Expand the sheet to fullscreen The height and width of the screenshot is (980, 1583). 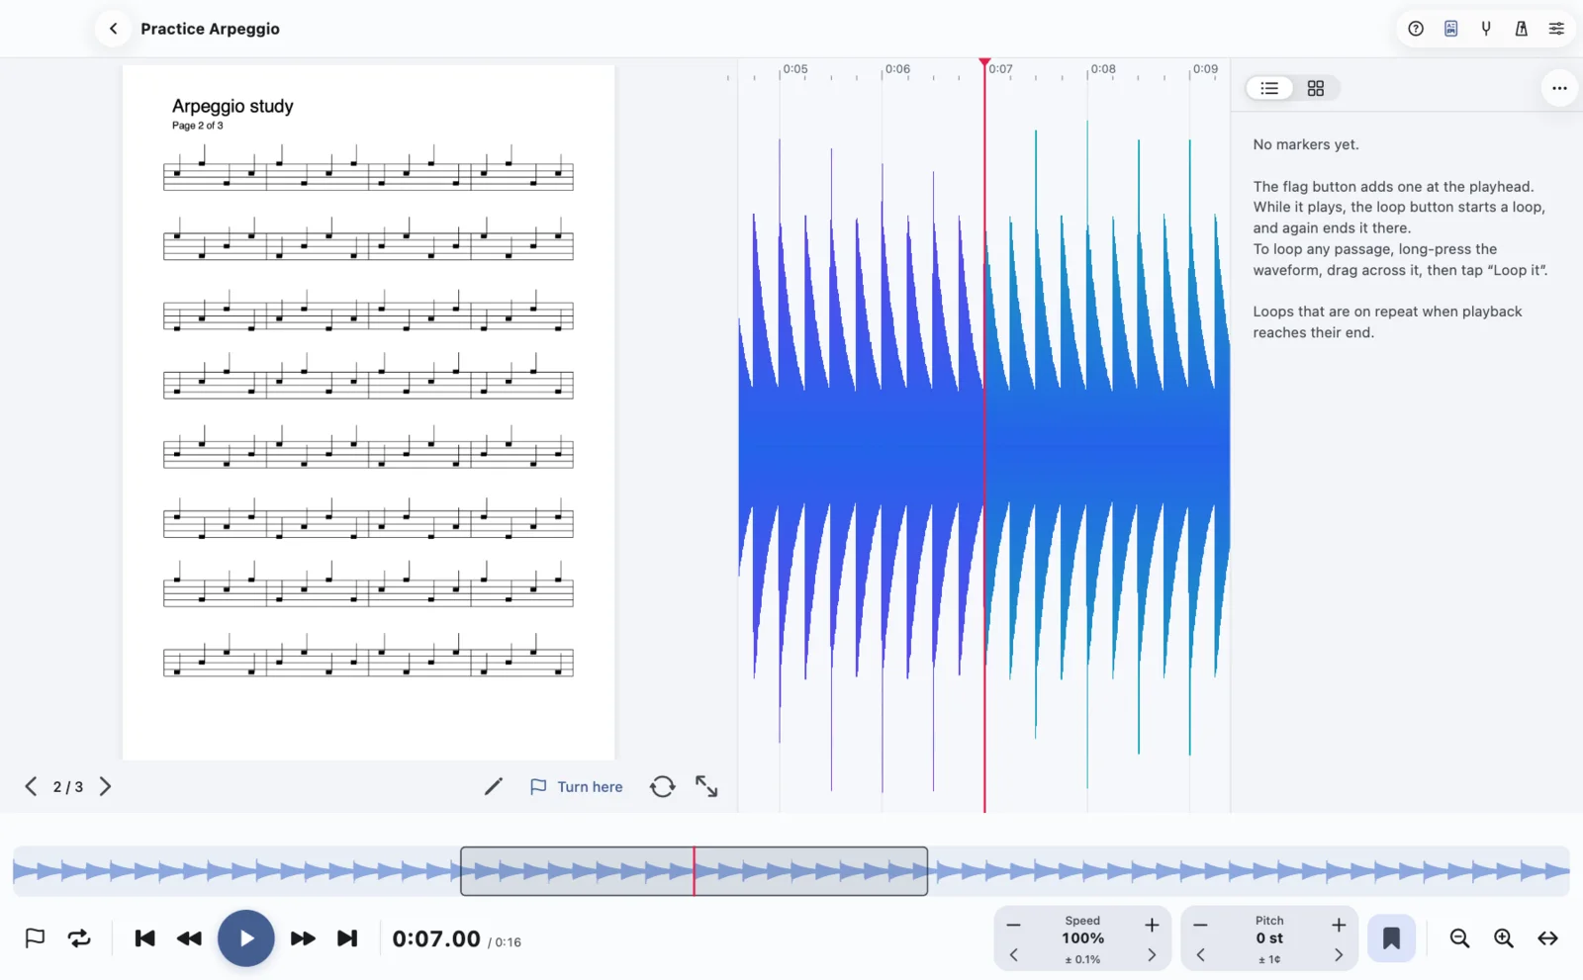pos(706,786)
